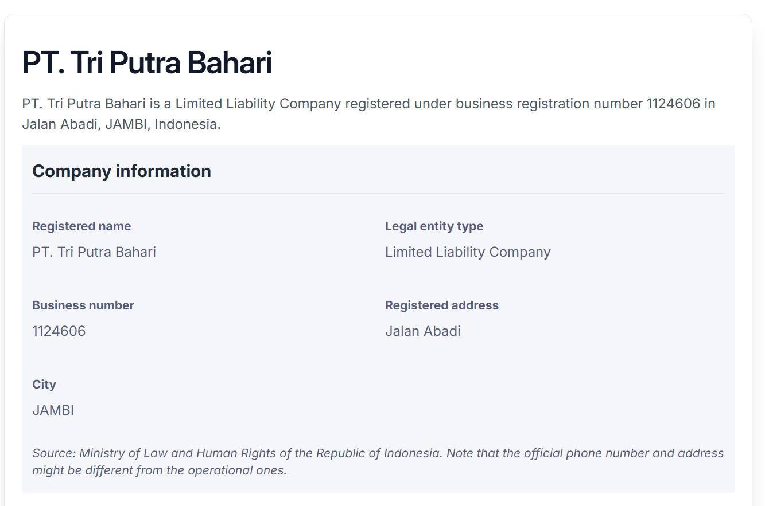Click the Business number field label
Screen dimensions: 765x506
click(x=83, y=305)
